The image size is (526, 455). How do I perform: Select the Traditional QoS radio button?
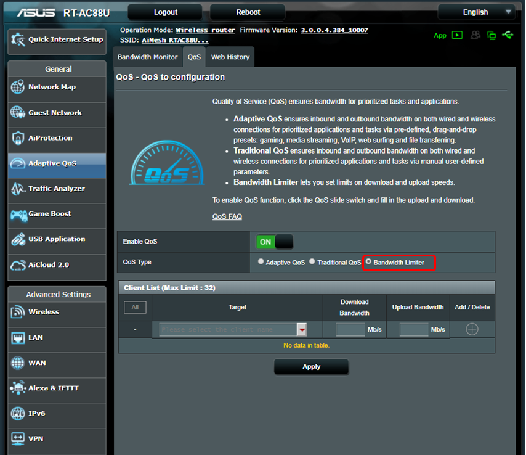click(x=312, y=261)
